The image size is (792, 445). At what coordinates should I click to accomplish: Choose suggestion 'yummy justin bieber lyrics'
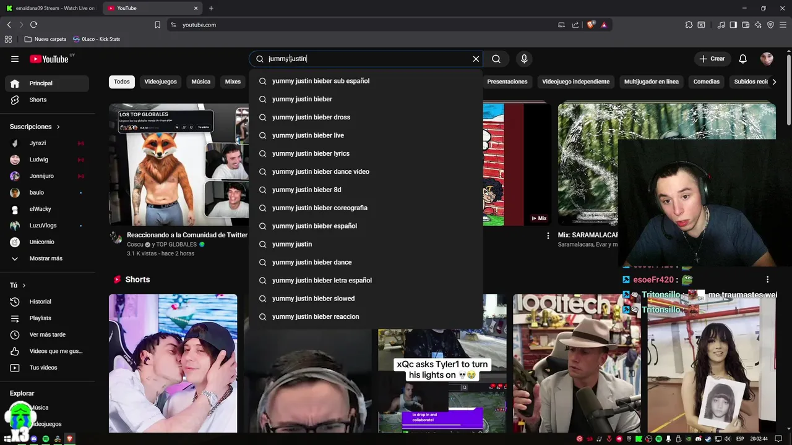click(366, 153)
